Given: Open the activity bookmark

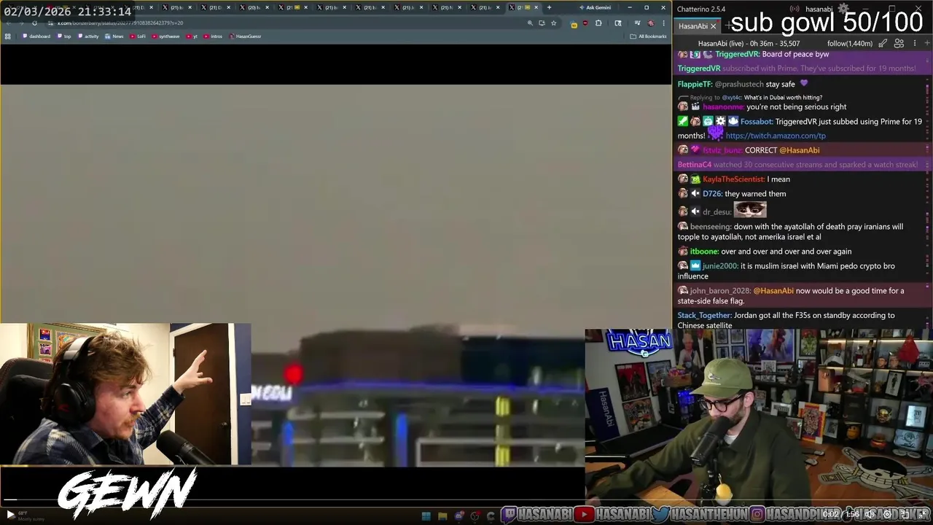Looking at the screenshot, I should [x=87, y=36].
